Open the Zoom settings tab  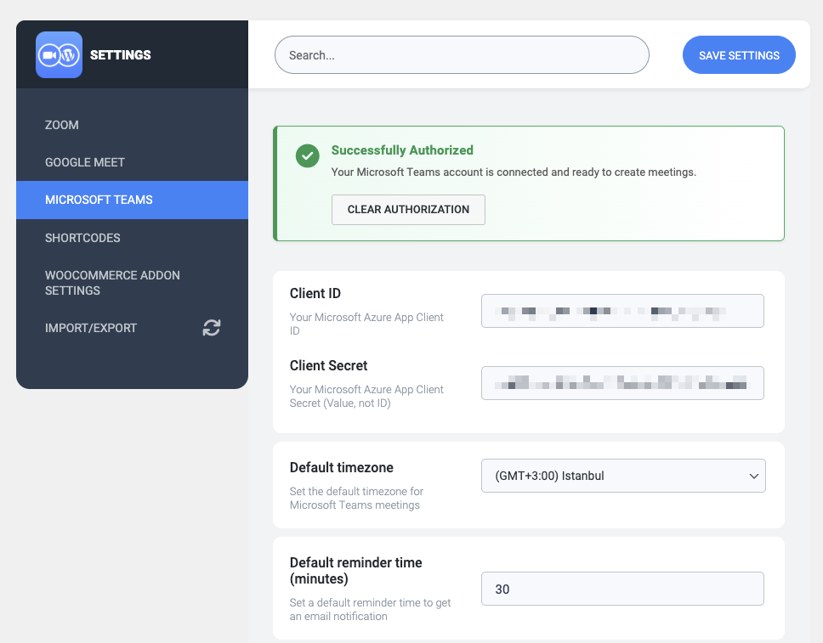62,125
